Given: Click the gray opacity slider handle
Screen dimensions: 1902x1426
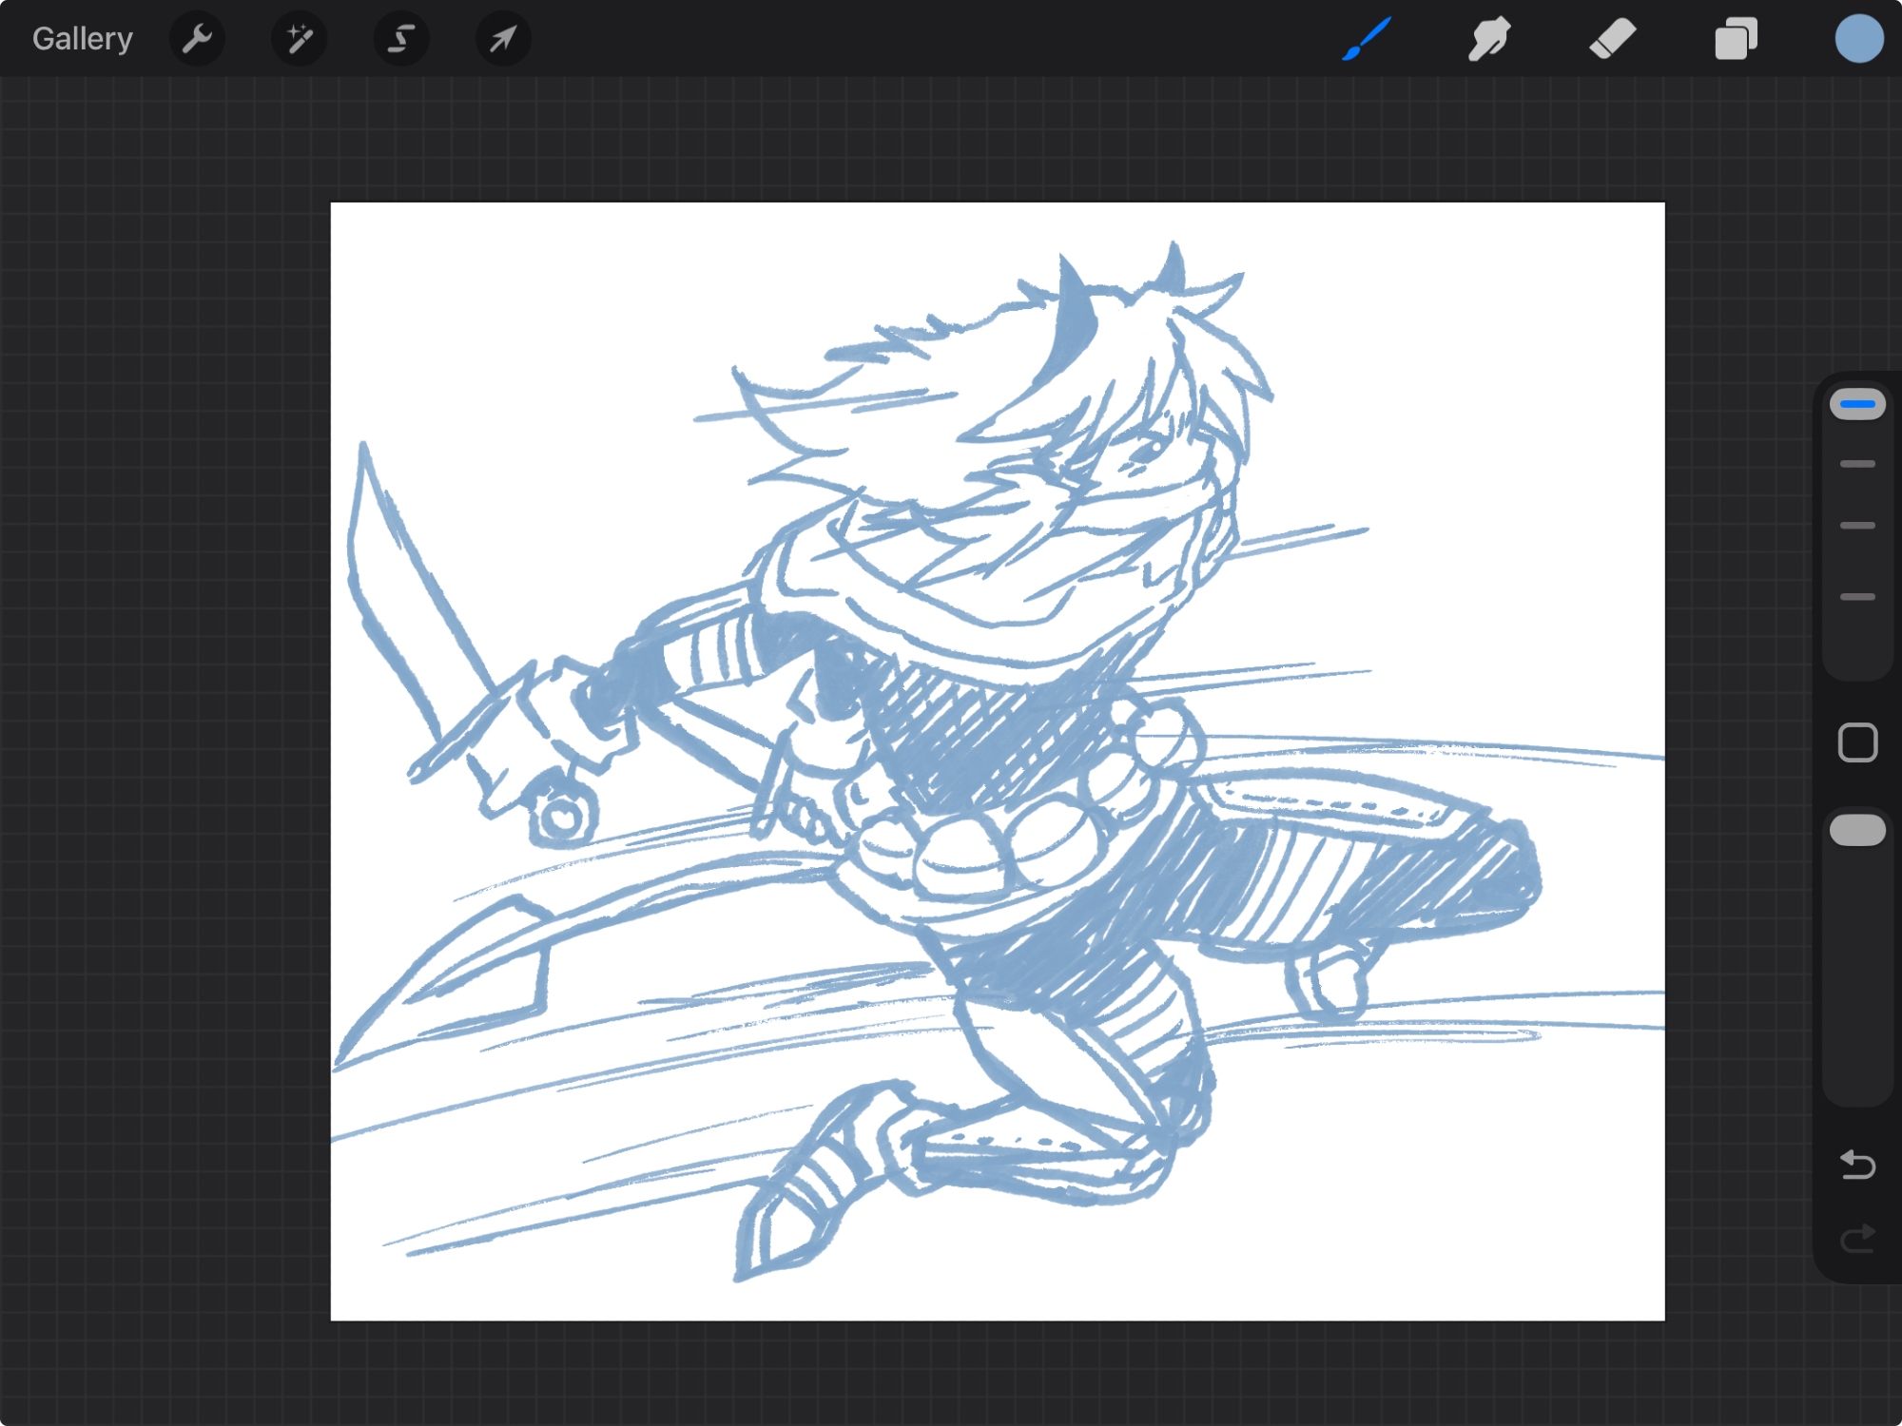Looking at the screenshot, I should click(x=1856, y=830).
